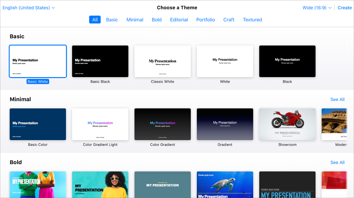Switch to the Editorial category tab
Screen dimensions: 354x198
coord(179,20)
